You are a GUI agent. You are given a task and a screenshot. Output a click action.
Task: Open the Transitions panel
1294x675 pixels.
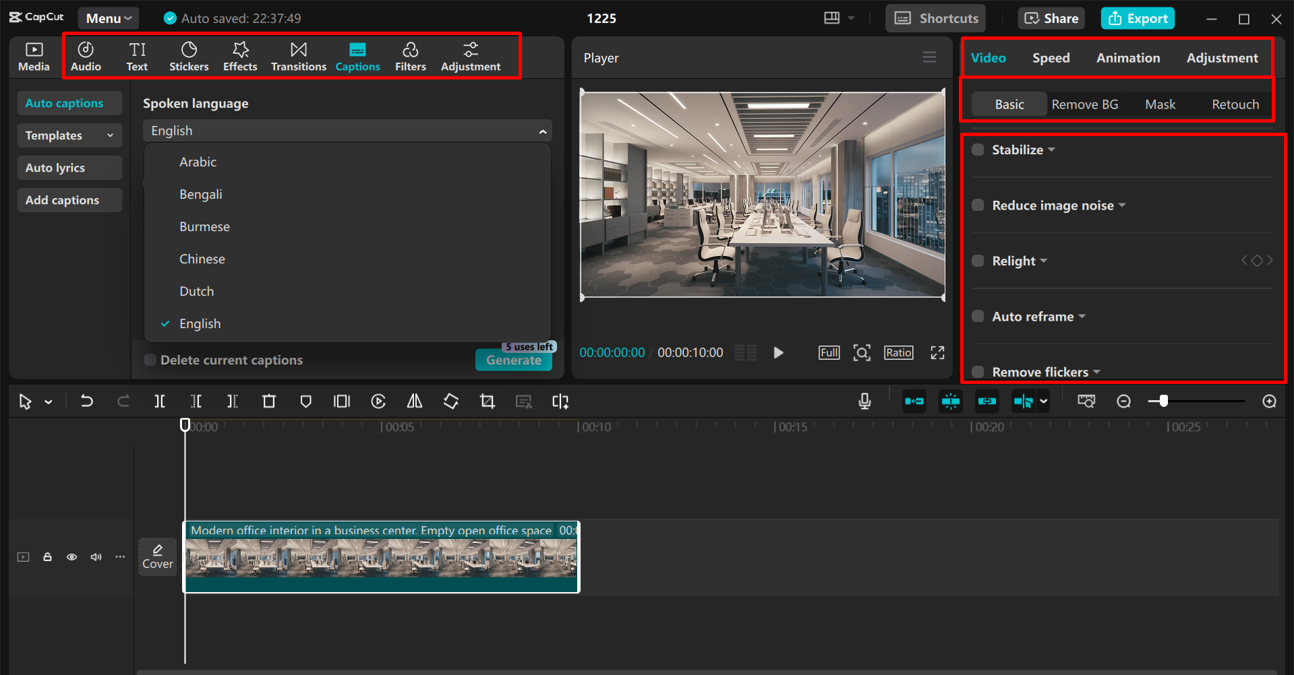click(298, 55)
